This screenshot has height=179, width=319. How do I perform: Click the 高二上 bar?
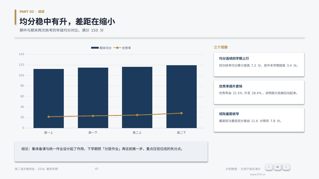(137, 97)
